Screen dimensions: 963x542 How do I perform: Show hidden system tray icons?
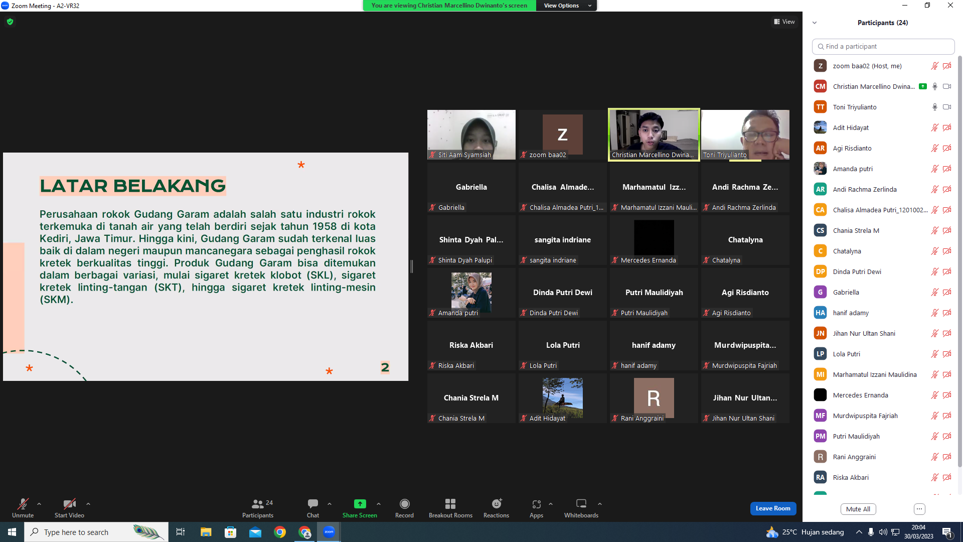(859, 532)
